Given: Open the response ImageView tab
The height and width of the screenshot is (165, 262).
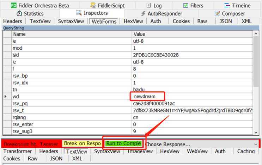Looking at the screenshot, I should (140, 151).
